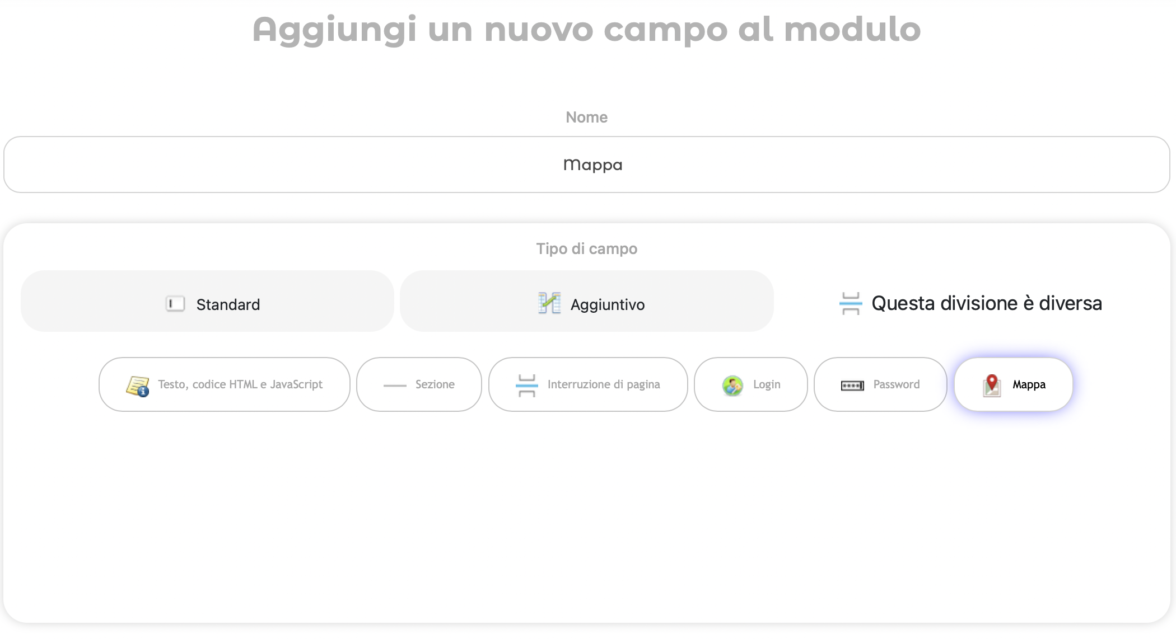
Task: Select the Mappa field type label
Action: pos(1029,384)
